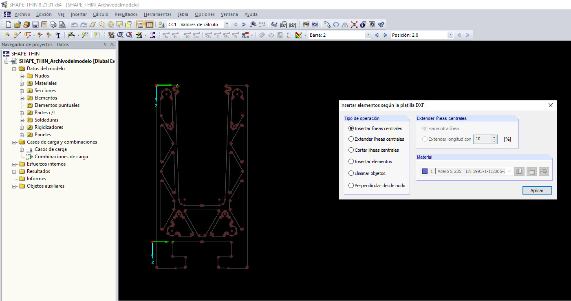Open the Cálculo menu
Image resolution: width=571 pixels, height=301 pixels.
pyautogui.click(x=101, y=14)
